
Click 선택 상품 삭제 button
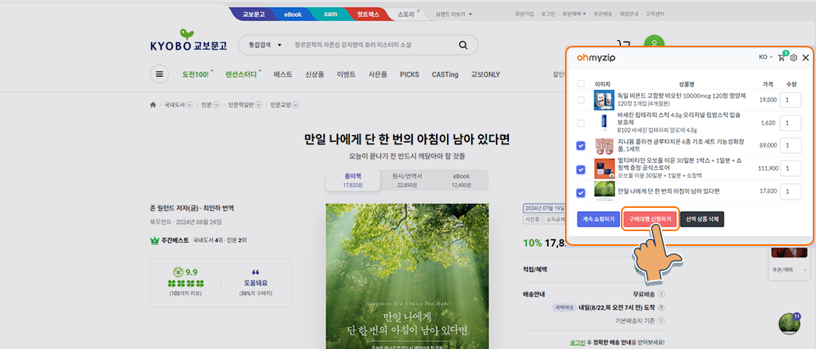(702, 219)
